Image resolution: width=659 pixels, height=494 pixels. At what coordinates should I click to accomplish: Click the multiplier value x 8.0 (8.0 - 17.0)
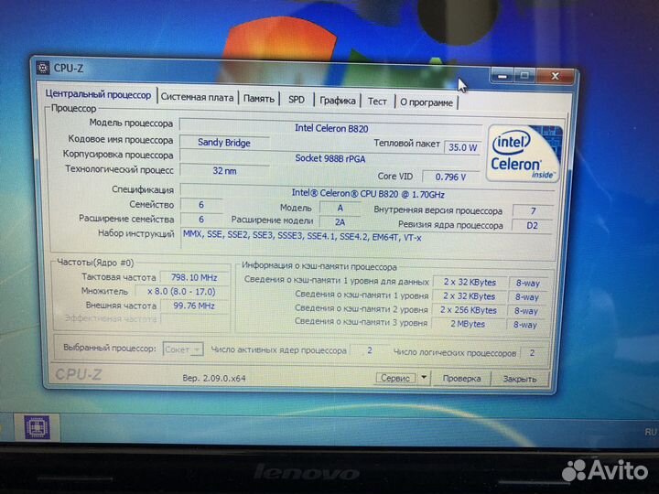pos(181,292)
